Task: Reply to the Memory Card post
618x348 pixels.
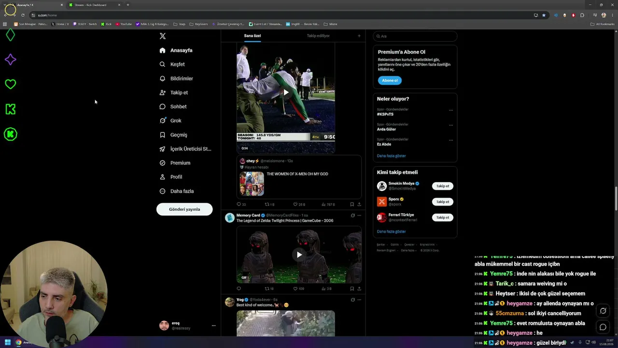Action: pyautogui.click(x=239, y=289)
